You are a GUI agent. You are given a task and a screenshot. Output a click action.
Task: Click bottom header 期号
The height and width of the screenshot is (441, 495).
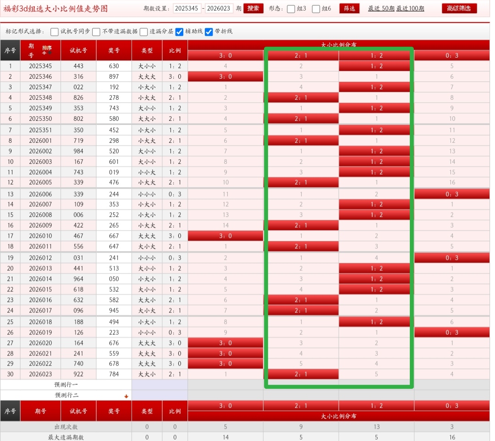click(40, 411)
